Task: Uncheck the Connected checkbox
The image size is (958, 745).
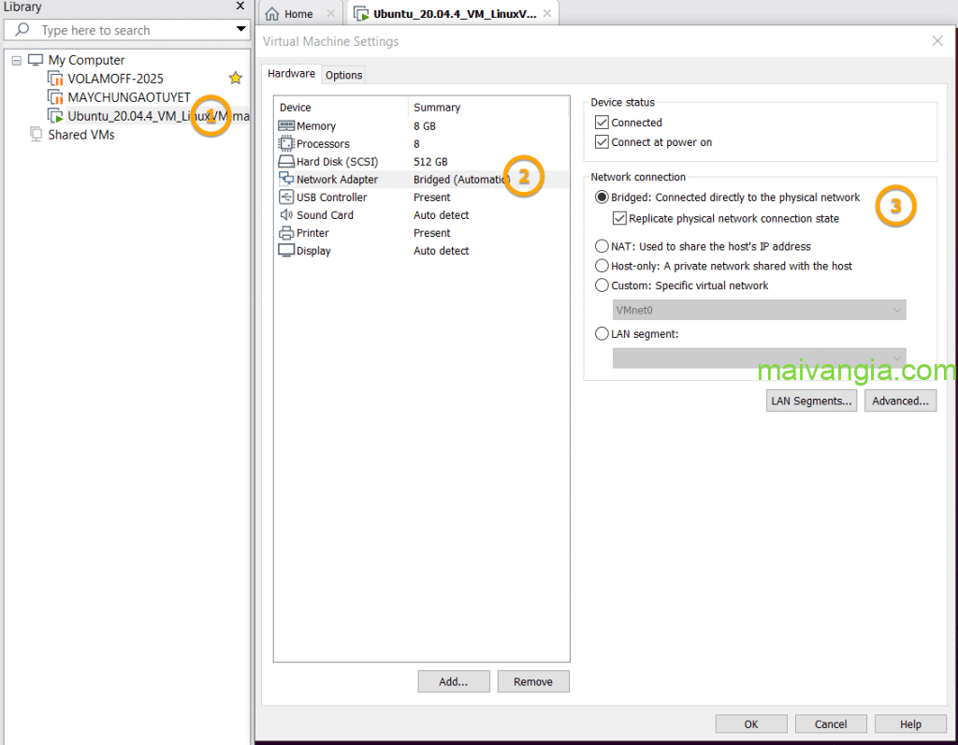Action: click(x=602, y=123)
